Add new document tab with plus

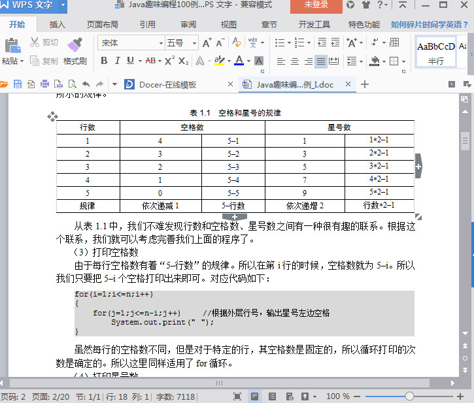point(365,84)
